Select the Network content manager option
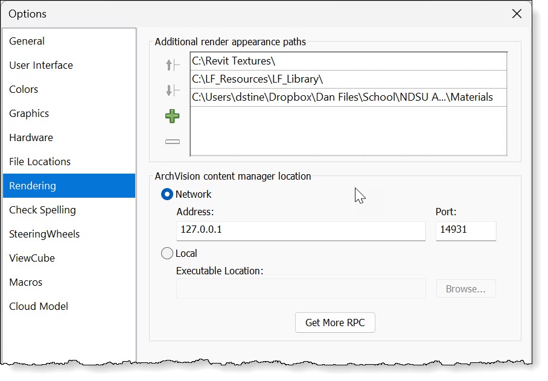Viewport: 548px width, 381px height. pos(167,194)
